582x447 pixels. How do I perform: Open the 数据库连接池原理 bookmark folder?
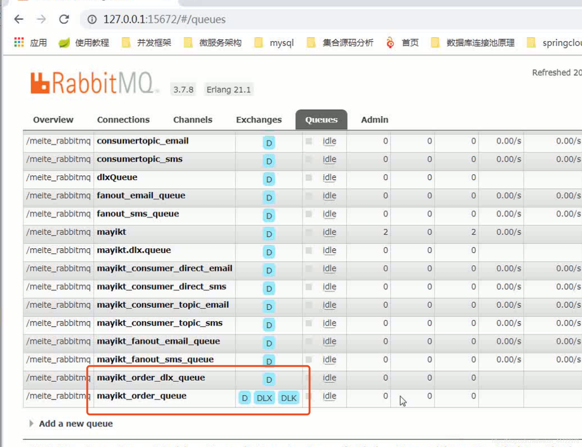[x=472, y=43]
